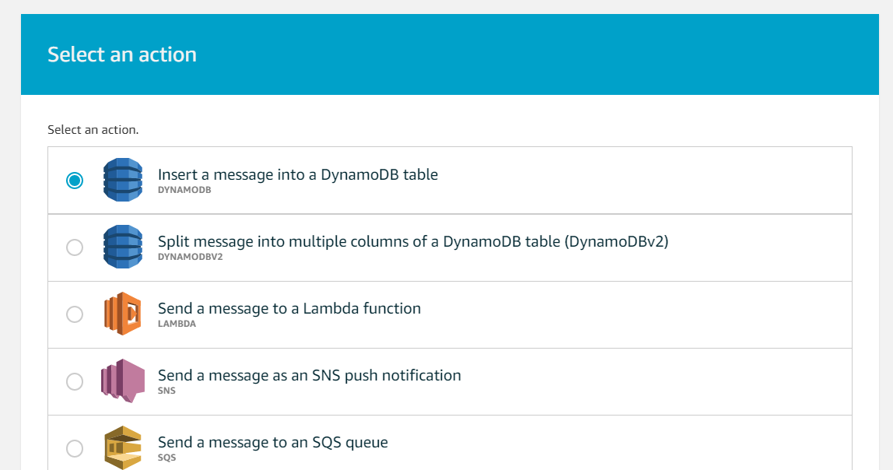The width and height of the screenshot is (893, 470).
Task: Pick the SNS push notification radio button
Action: pyautogui.click(x=75, y=381)
